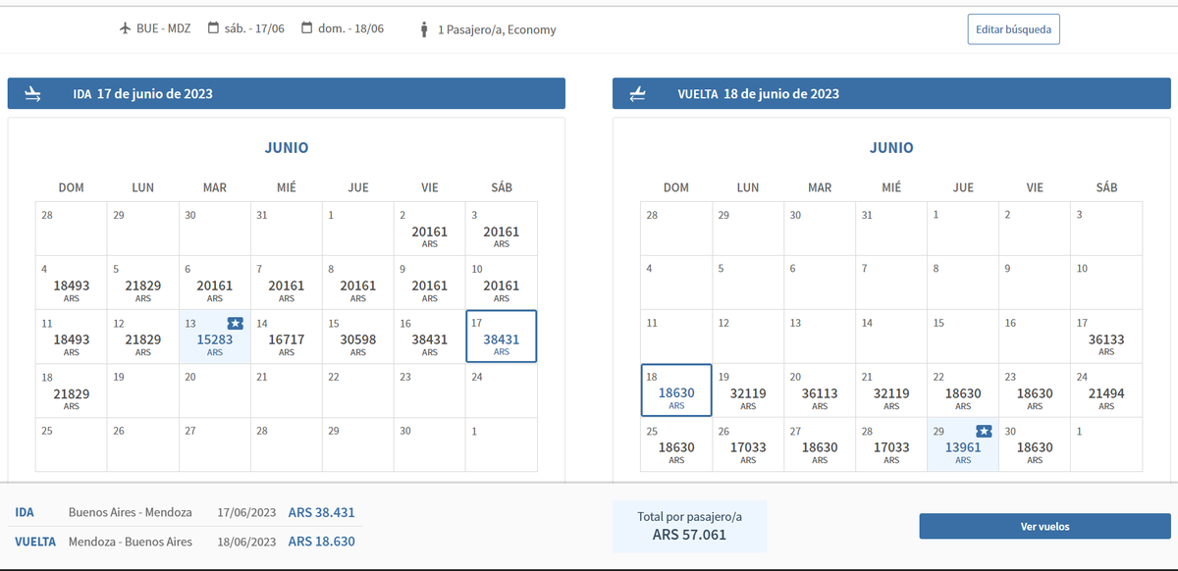Click the Total por pasajero/a price box
Viewport: 1178px width, 571px height.
tap(689, 526)
